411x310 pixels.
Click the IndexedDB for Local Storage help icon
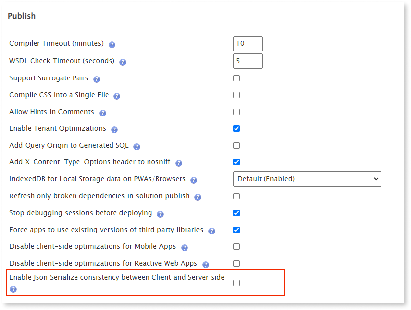pyautogui.click(x=194, y=180)
